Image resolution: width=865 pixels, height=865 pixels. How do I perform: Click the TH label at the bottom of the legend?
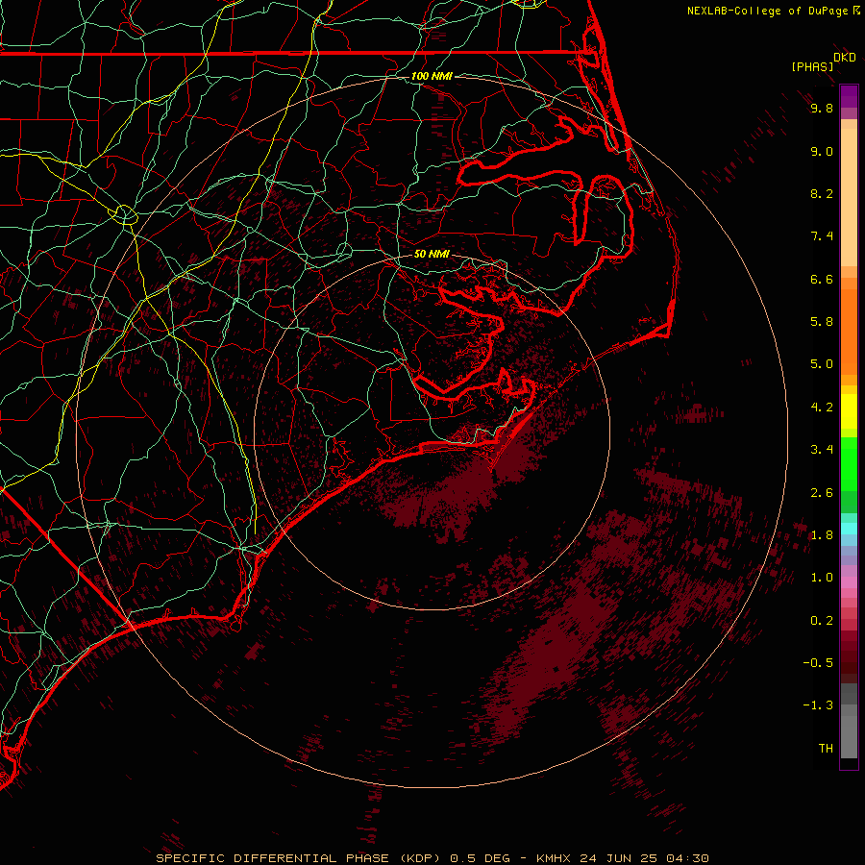tap(826, 749)
